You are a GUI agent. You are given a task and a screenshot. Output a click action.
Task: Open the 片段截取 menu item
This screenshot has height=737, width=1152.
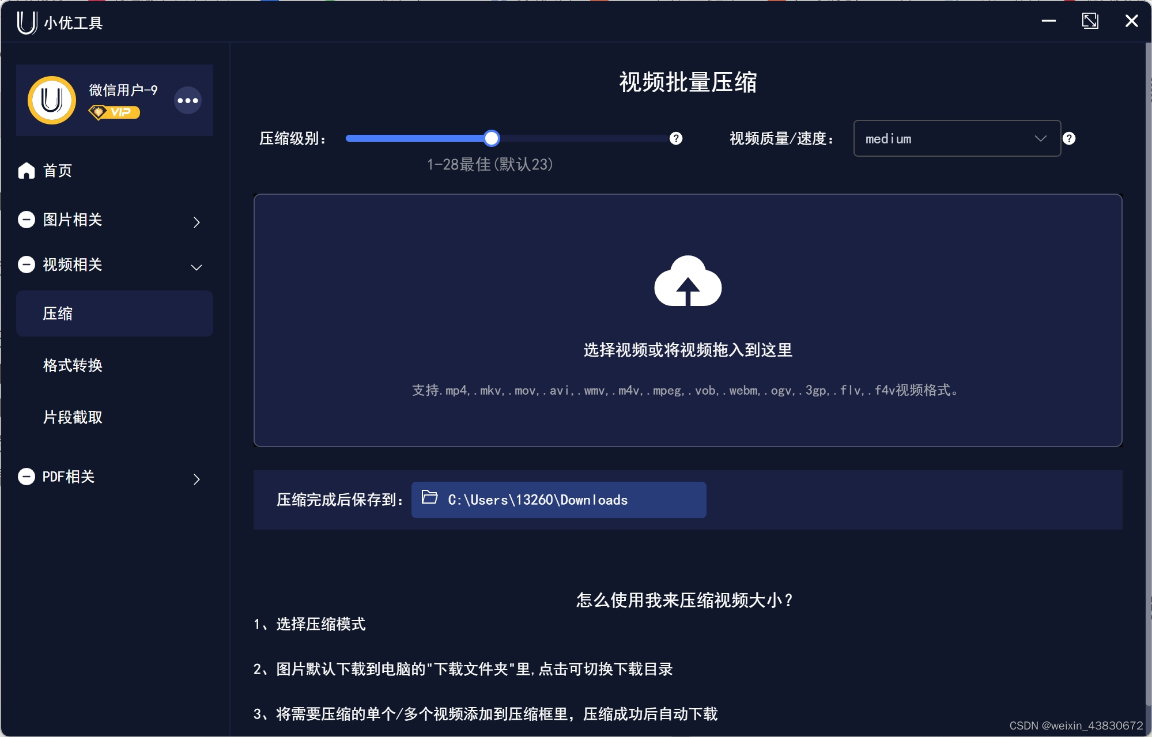(x=73, y=417)
